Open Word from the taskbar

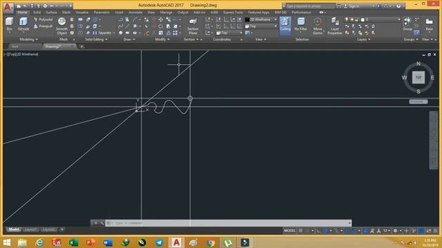pyautogui.click(x=108, y=242)
